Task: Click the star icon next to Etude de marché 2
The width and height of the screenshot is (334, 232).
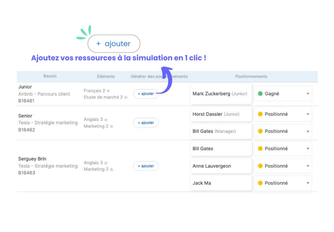Action: 126,97
